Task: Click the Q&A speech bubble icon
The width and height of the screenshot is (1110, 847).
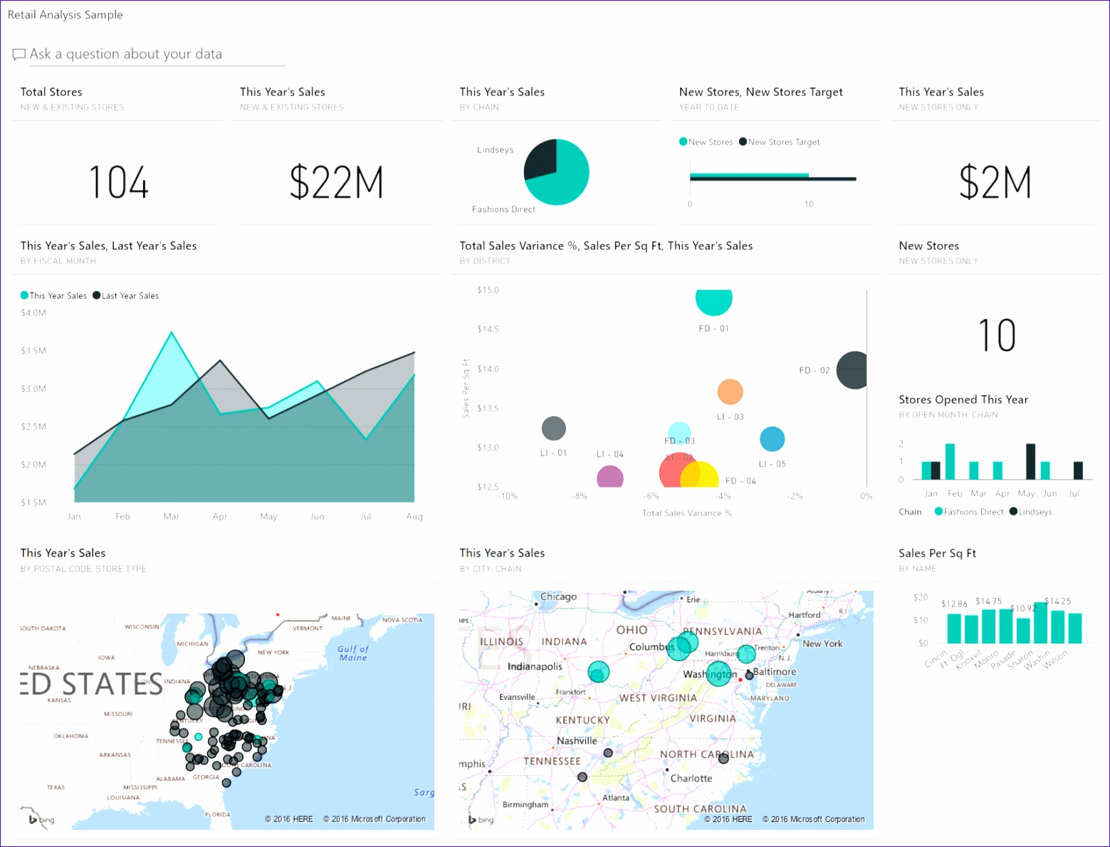Action: [19, 55]
